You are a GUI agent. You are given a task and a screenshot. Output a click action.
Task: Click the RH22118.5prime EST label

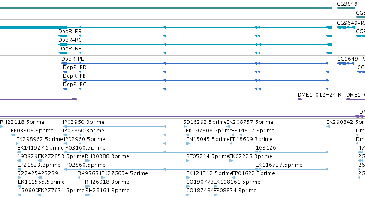pyautogui.click(x=22, y=122)
